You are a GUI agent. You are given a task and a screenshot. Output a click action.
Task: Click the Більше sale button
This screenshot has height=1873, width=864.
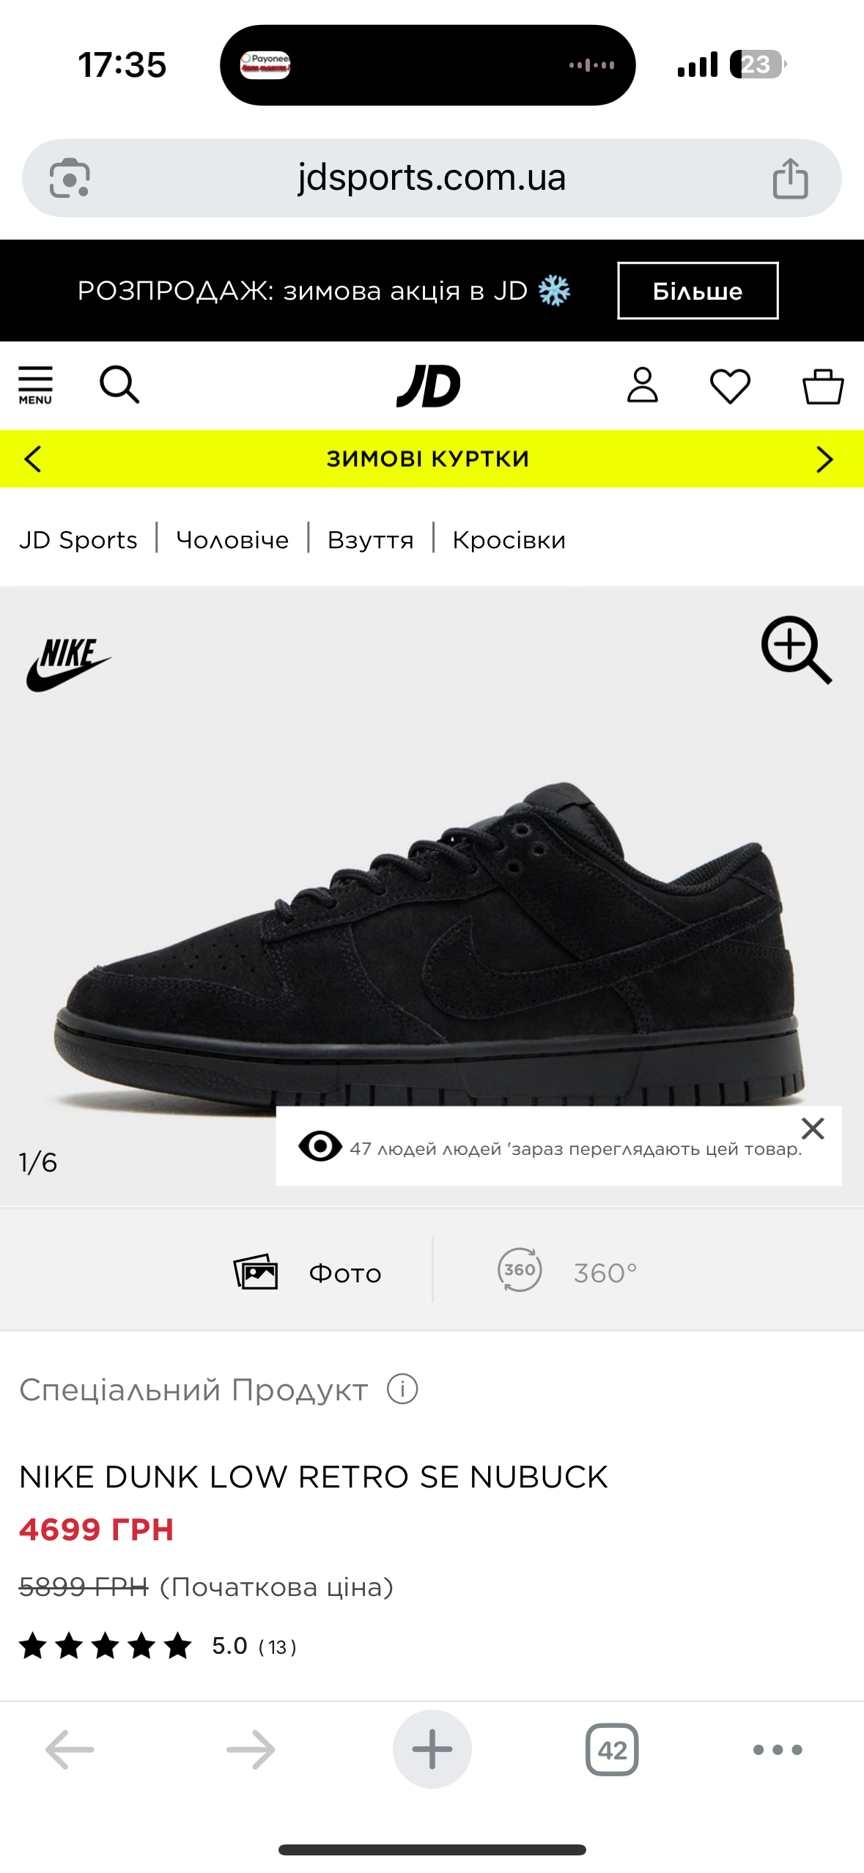tap(698, 291)
